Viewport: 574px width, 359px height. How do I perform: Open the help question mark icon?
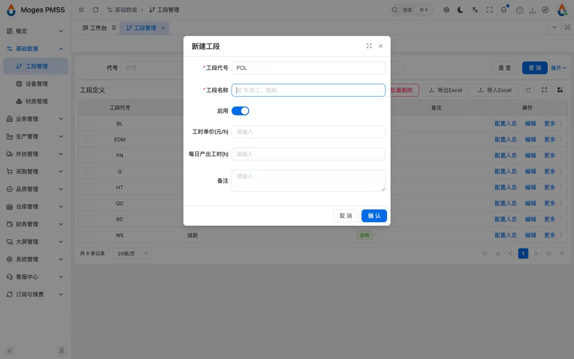pos(520,10)
